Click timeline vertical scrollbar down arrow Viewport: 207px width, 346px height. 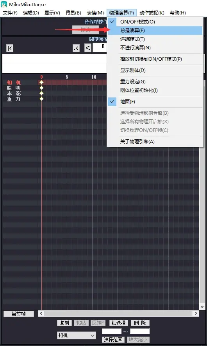pyautogui.click(x=202, y=306)
